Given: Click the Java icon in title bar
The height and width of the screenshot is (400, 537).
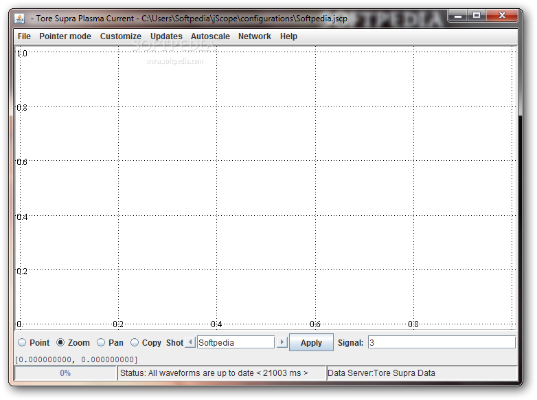Looking at the screenshot, I should [19, 19].
